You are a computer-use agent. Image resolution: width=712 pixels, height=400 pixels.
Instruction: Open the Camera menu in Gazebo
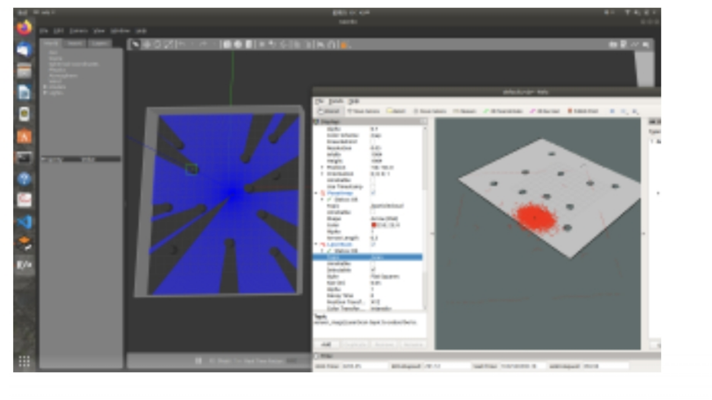78,30
